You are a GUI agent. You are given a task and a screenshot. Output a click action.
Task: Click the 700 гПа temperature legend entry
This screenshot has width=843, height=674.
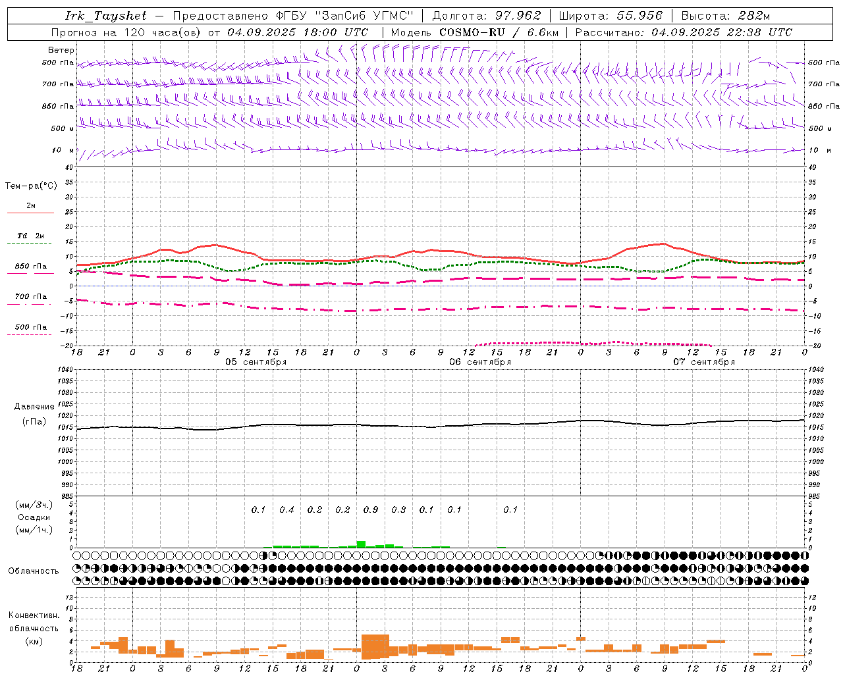[x=31, y=297]
